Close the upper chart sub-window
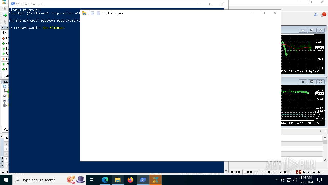The height and width of the screenshot is (185, 328). click(320, 30)
